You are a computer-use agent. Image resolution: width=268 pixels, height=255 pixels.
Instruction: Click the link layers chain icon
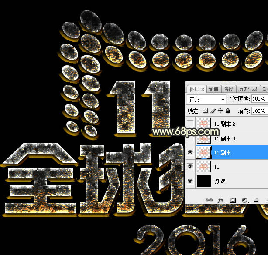209,200
